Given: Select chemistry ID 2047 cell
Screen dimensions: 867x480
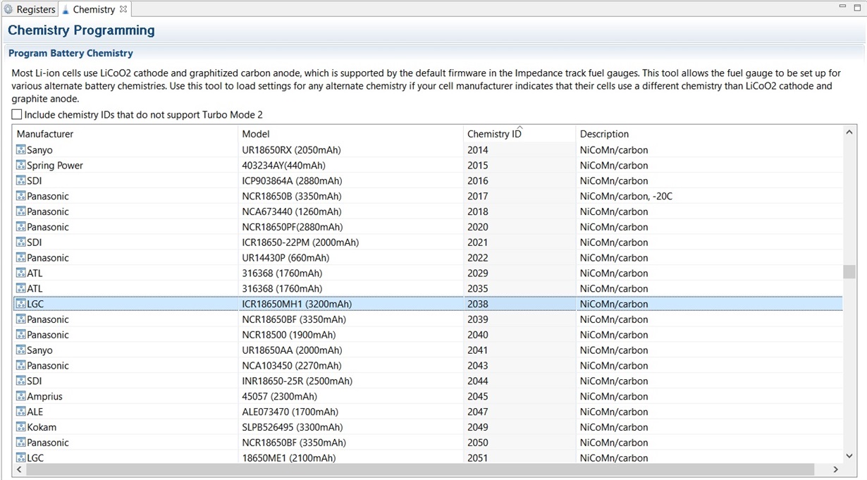Looking at the screenshot, I should pyautogui.click(x=478, y=412).
